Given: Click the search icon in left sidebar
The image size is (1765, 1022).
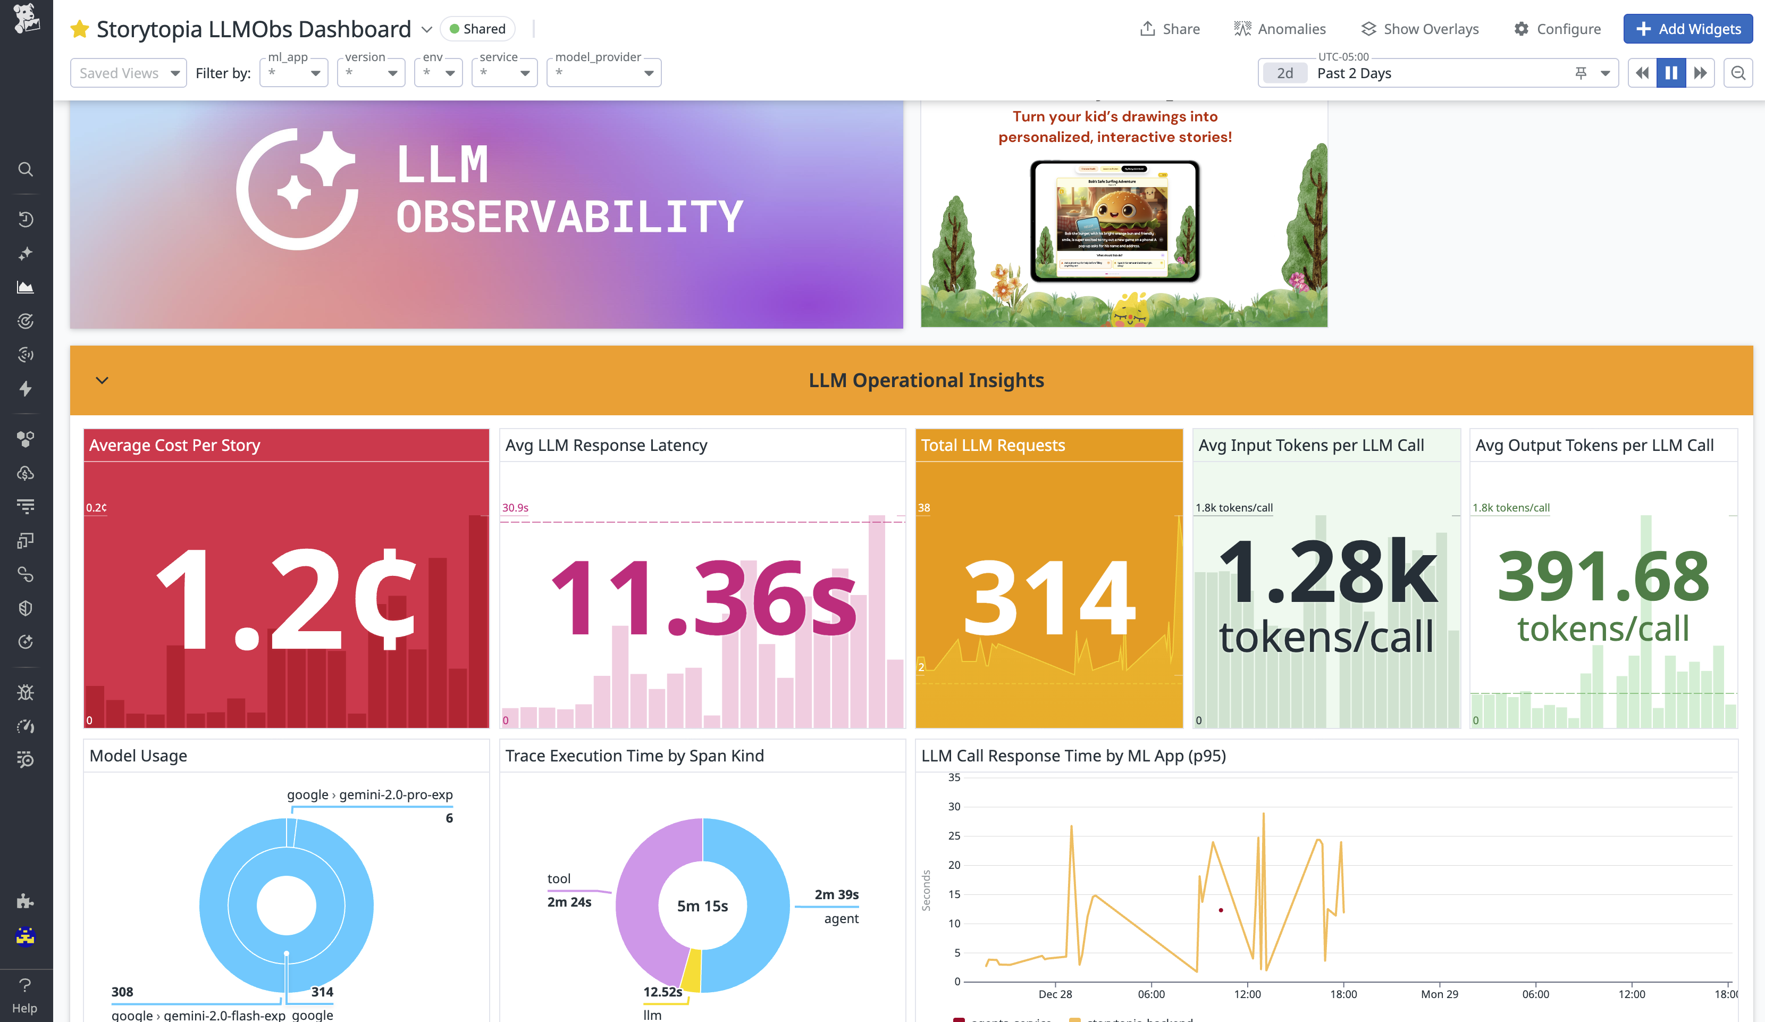Looking at the screenshot, I should tap(25, 169).
